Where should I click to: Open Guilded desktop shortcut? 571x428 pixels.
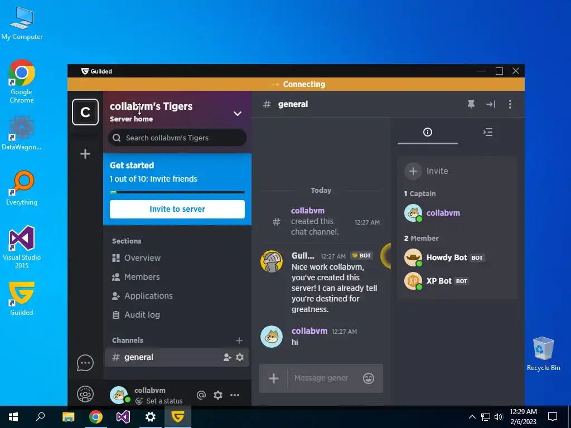coord(22,298)
